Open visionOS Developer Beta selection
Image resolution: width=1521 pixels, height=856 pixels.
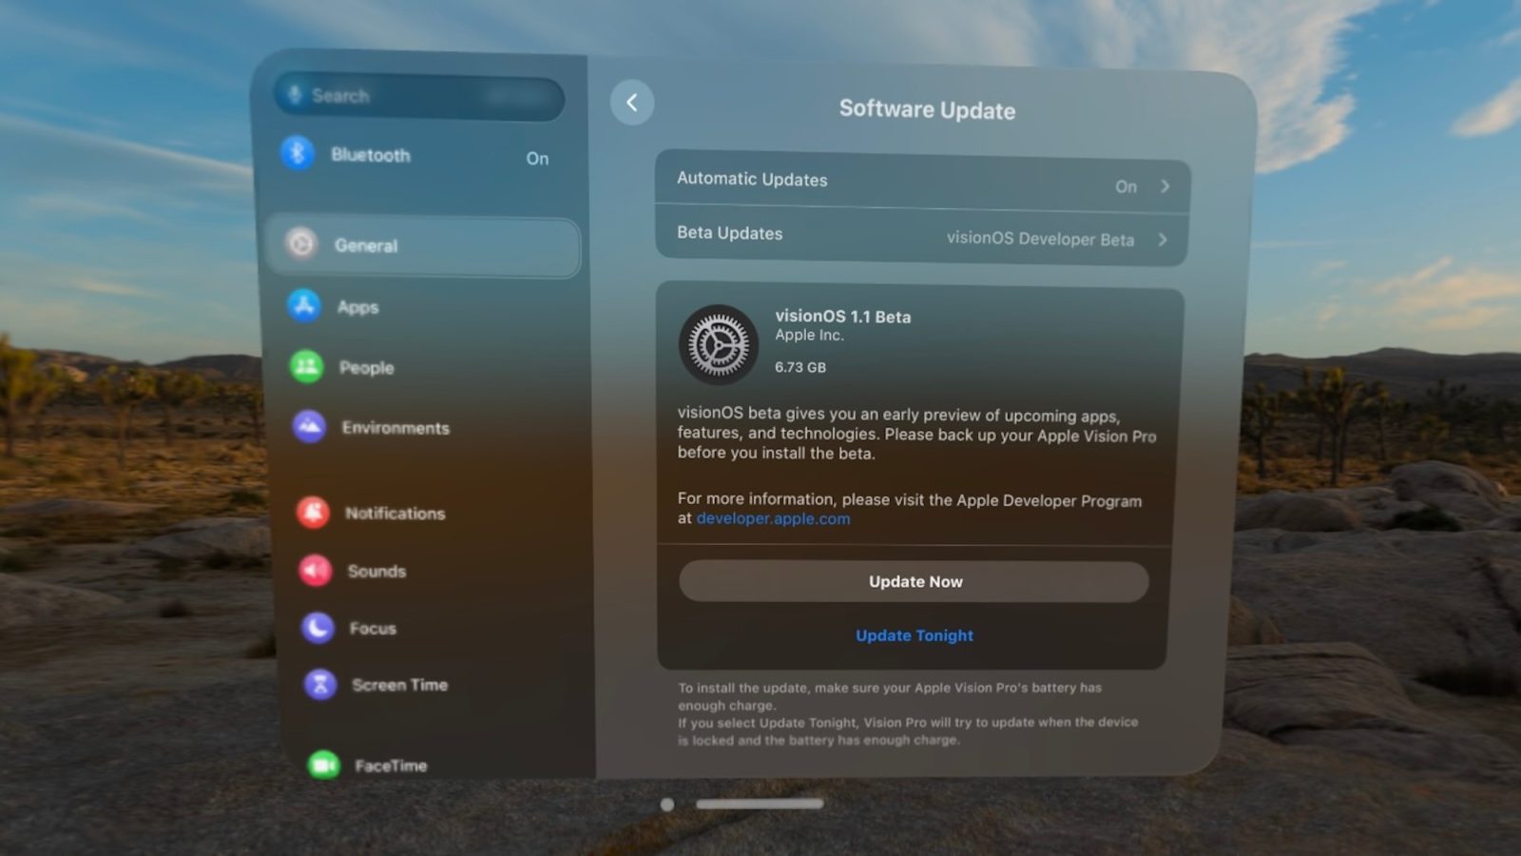[1040, 239]
